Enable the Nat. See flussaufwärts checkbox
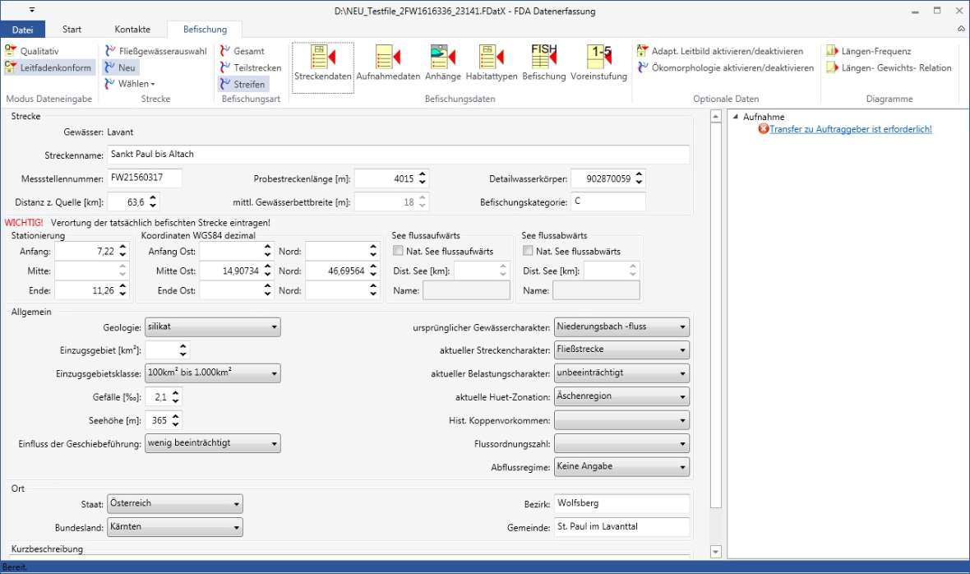Screen dimensions: 970x574 399,251
